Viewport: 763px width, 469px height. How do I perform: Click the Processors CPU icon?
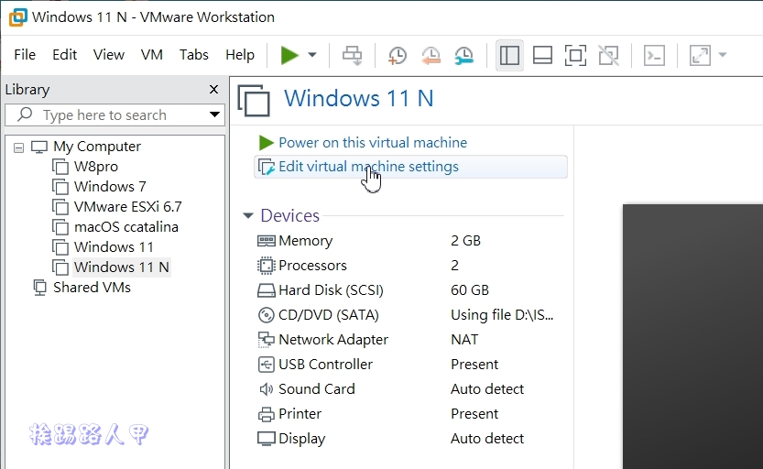click(267, 266)
